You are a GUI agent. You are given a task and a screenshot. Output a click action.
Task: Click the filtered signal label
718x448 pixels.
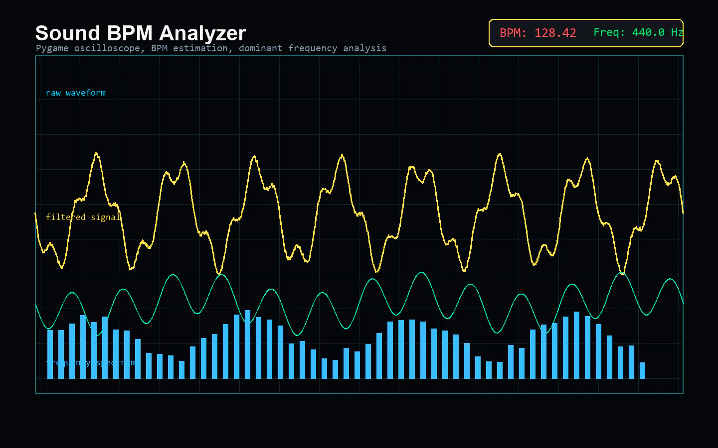[83, 217]
